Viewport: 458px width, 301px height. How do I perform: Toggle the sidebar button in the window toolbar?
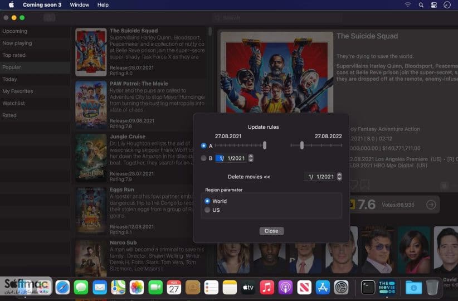tap(50, 18)
